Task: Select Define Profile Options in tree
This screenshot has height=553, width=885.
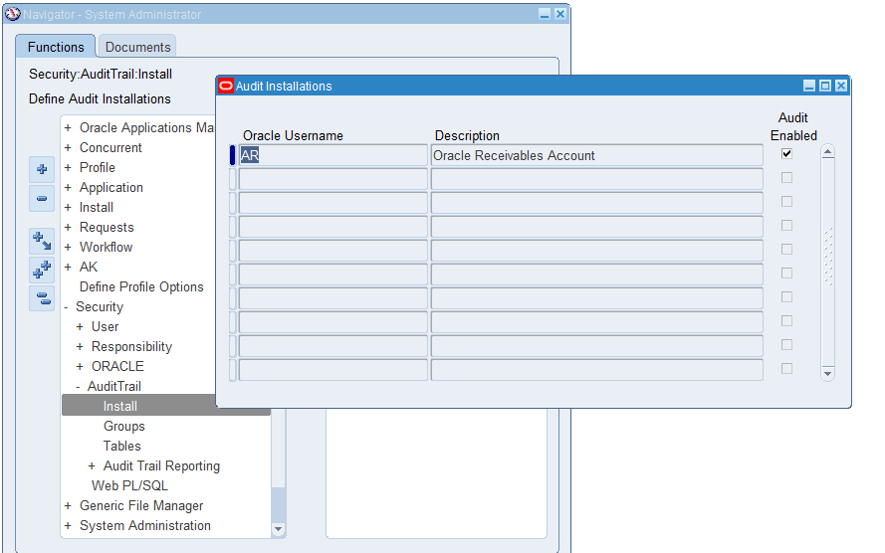Action: point(141,286)
